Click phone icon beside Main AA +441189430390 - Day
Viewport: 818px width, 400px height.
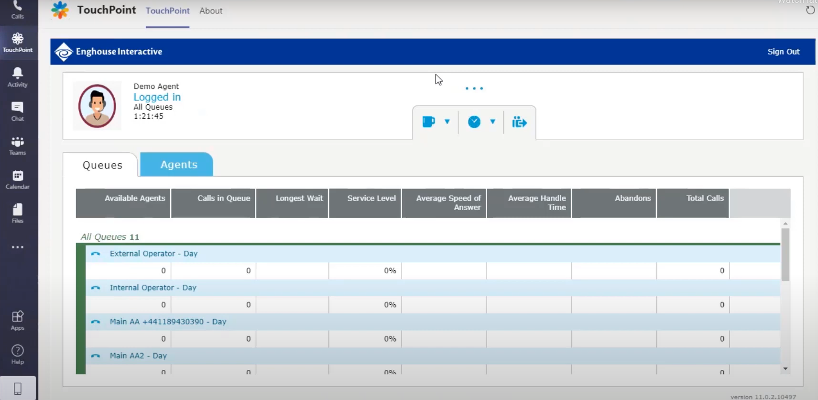click(x=96, y=322)
